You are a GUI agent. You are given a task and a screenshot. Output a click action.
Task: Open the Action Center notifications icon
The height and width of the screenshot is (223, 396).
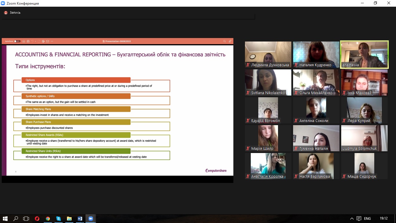point(359,219)
